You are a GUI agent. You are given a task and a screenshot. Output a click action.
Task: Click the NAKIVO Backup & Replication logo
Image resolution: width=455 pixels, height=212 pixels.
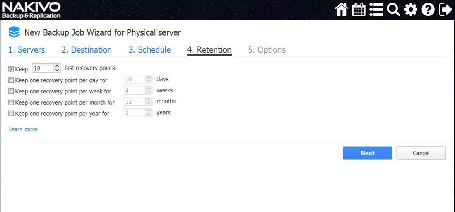tap(31, 10)
